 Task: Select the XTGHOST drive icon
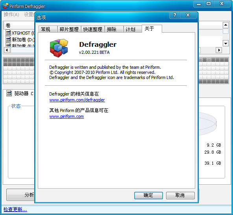click(8, 33)
